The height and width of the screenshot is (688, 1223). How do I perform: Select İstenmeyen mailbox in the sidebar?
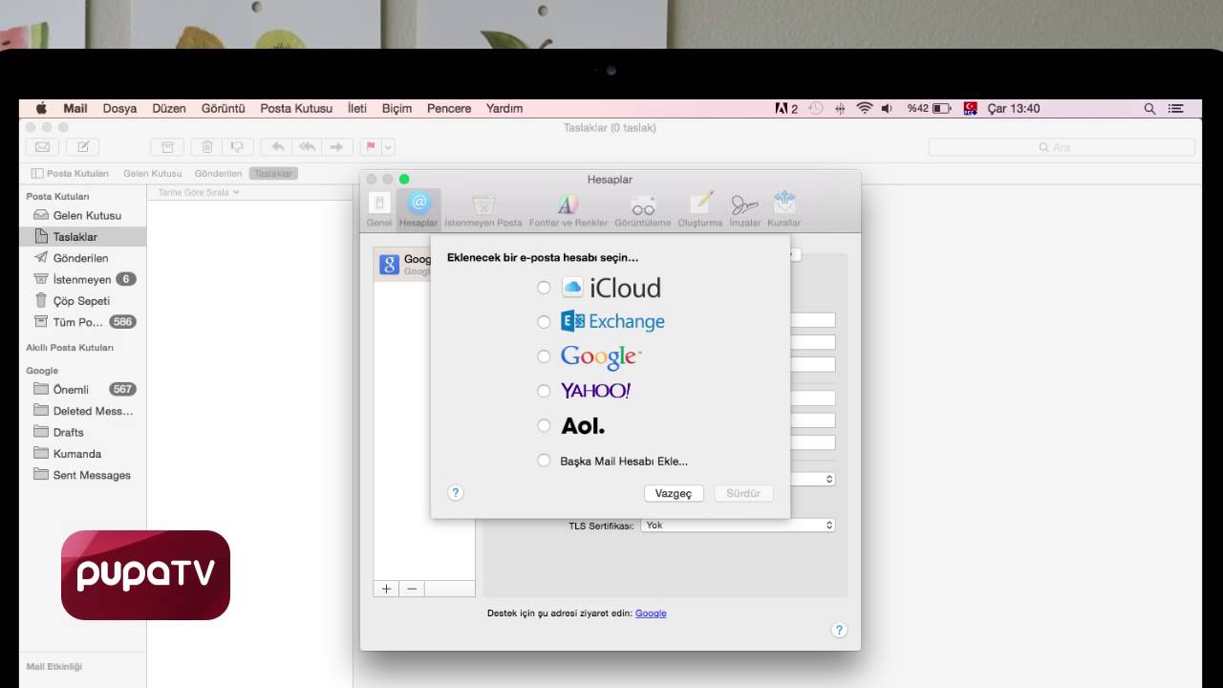pyautogui.click(x=83, y=279)
